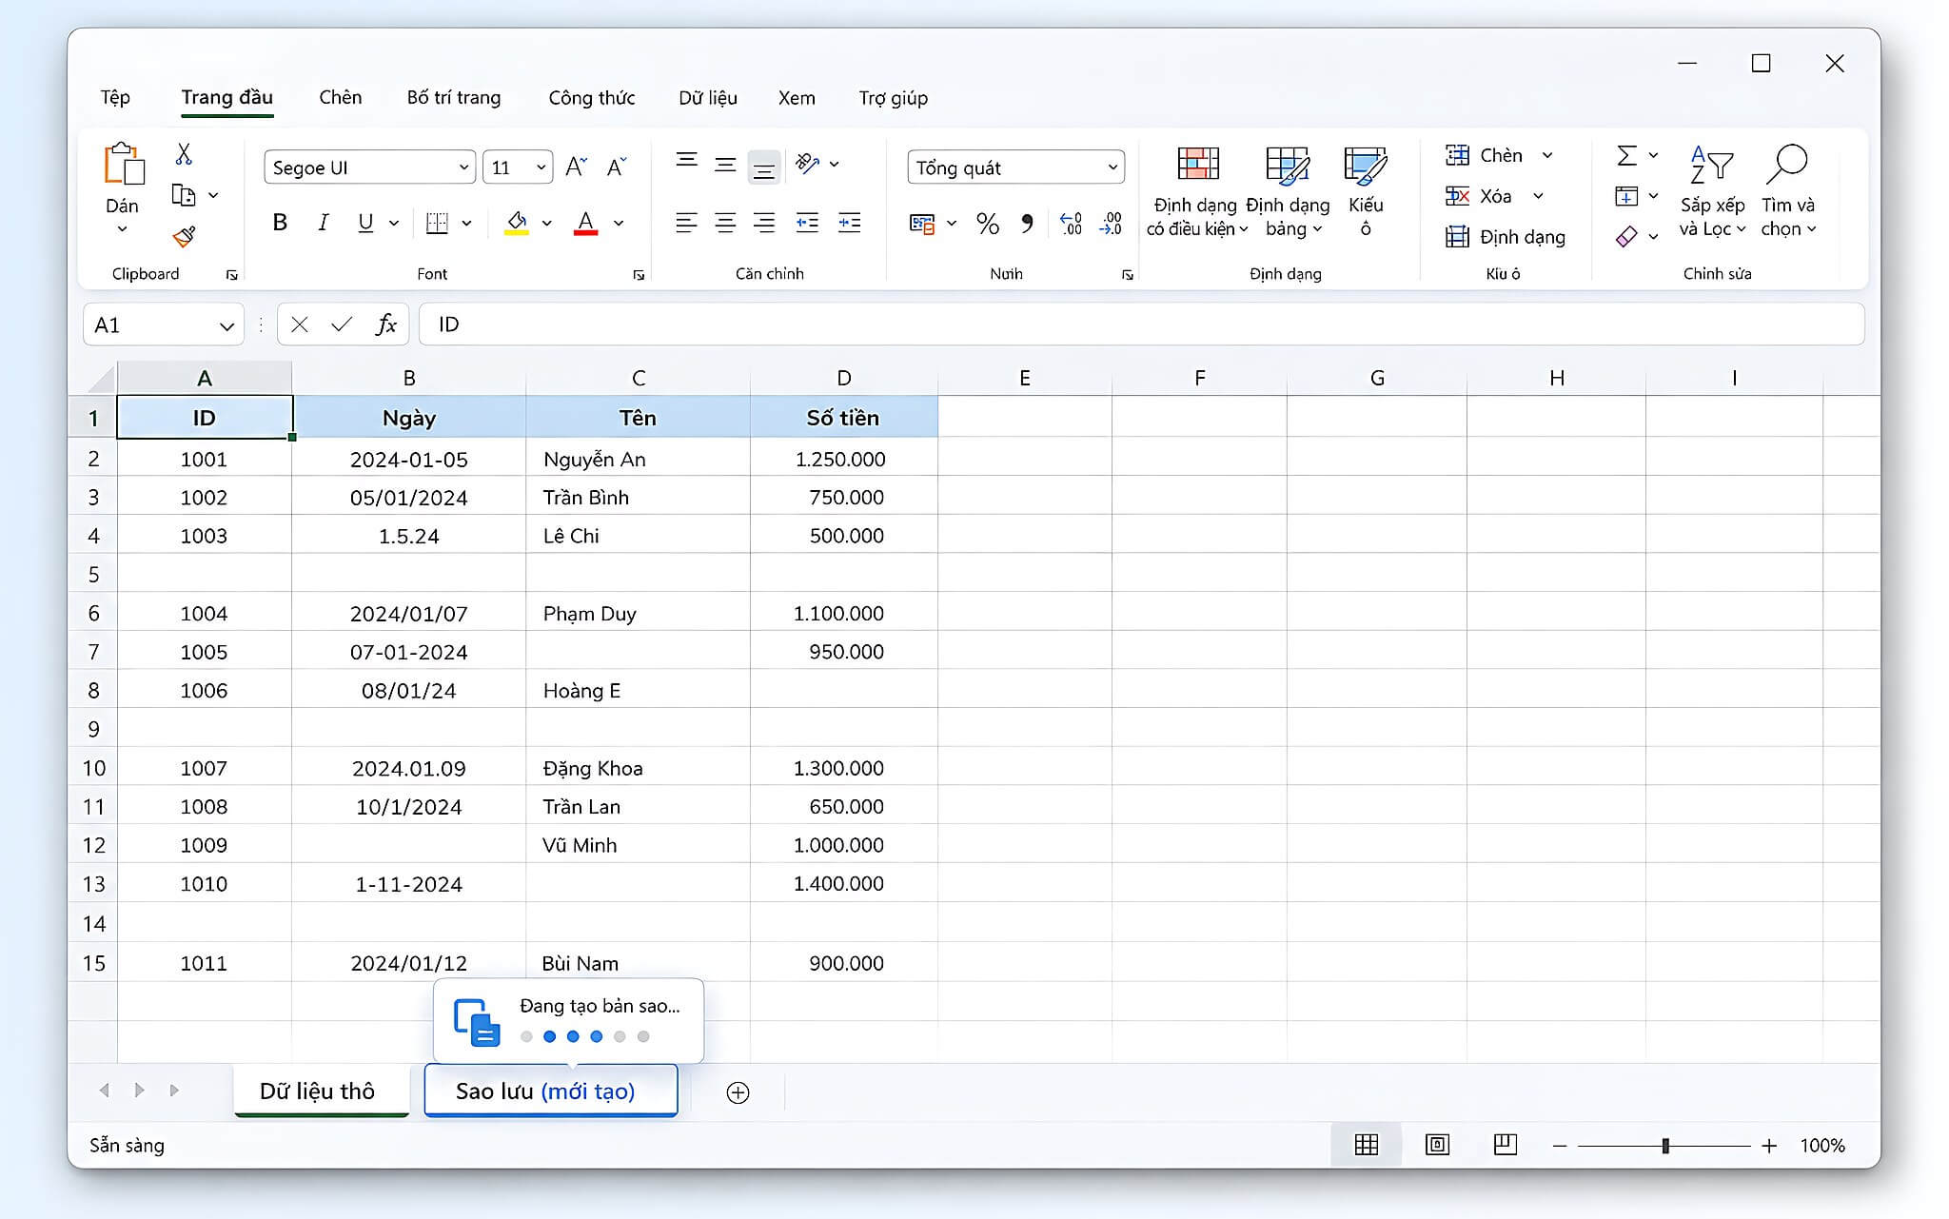The height and width of the screenshot is (1219, 1949).
Task: Expand the Name Box A1 dropdown
Action: tap(226, 326)
